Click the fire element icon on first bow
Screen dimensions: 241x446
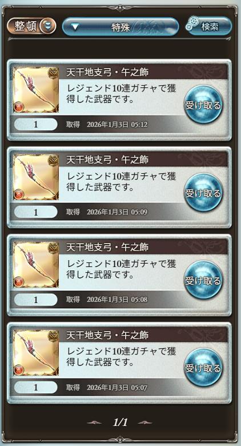point(19,107)
